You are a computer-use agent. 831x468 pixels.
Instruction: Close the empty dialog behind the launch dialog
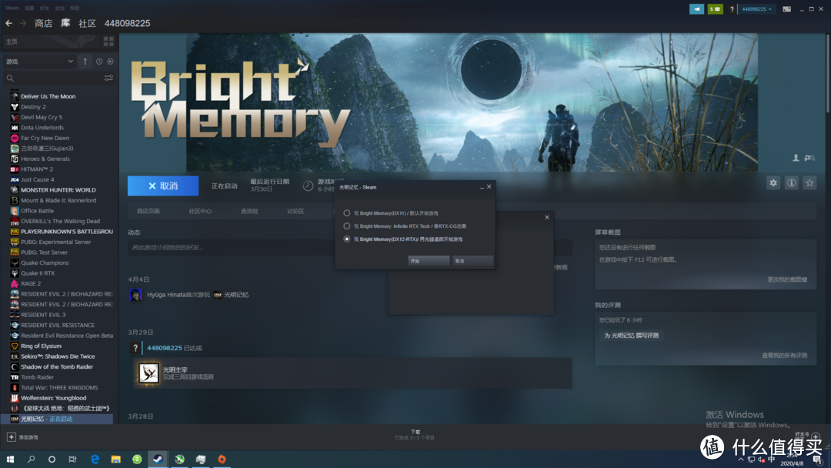(547, 217)
